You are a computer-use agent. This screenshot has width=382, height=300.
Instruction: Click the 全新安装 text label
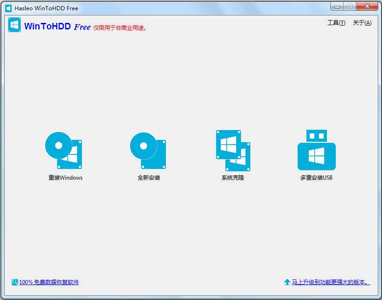click(x=149, y=178)
